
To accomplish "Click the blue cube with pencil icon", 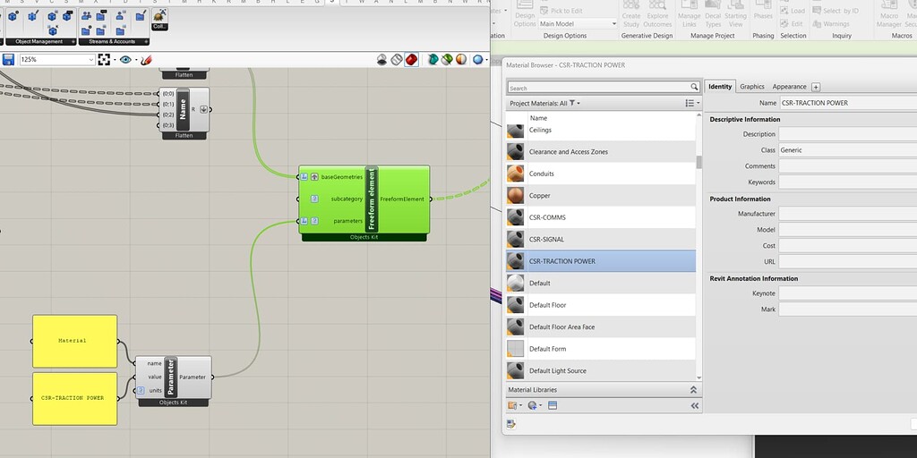I will pyautogui.click(x=33, y=16).
